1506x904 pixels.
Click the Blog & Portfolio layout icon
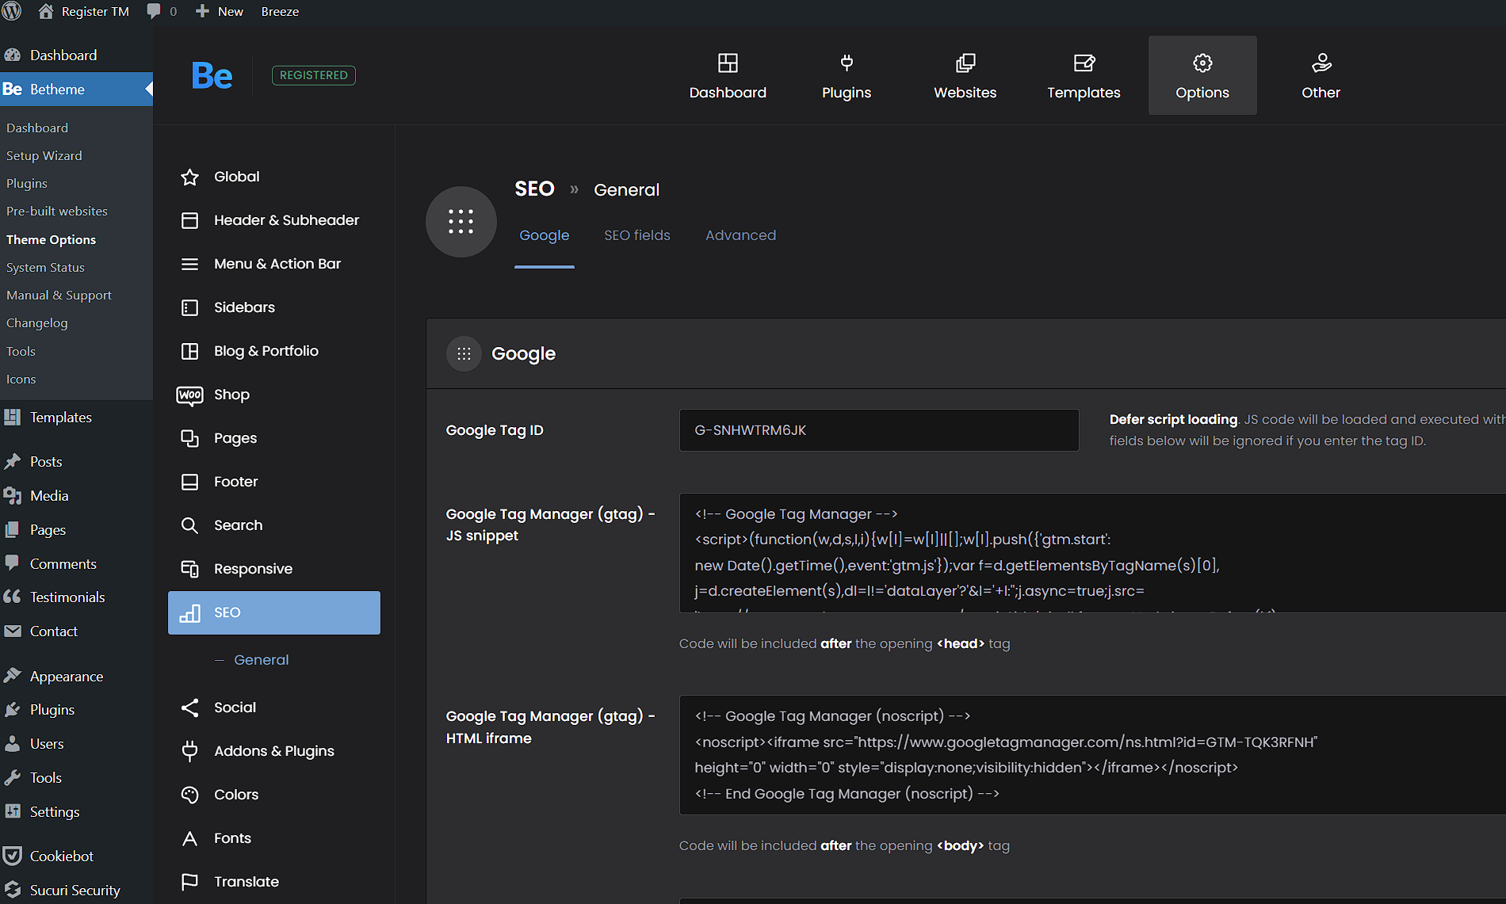(189, 351)
